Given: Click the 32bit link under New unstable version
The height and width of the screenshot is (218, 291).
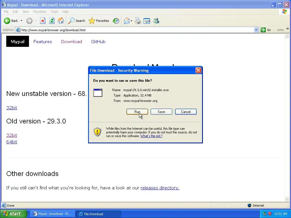Looking at the screenshot, I should pyautogui.click(x=12, y=108).
